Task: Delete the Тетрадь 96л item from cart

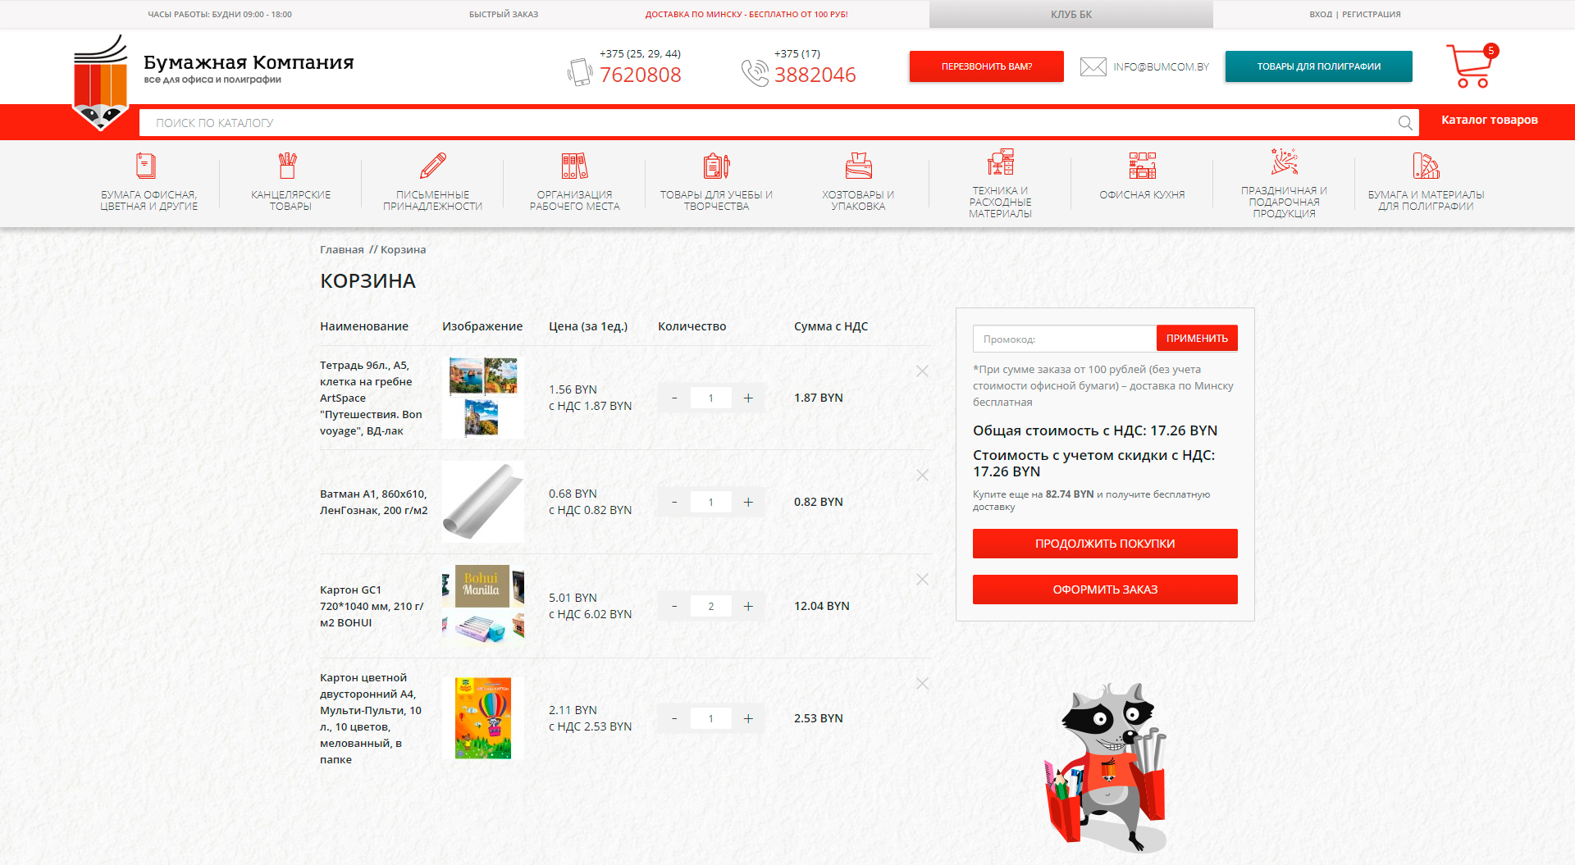Action: point(922,371)
